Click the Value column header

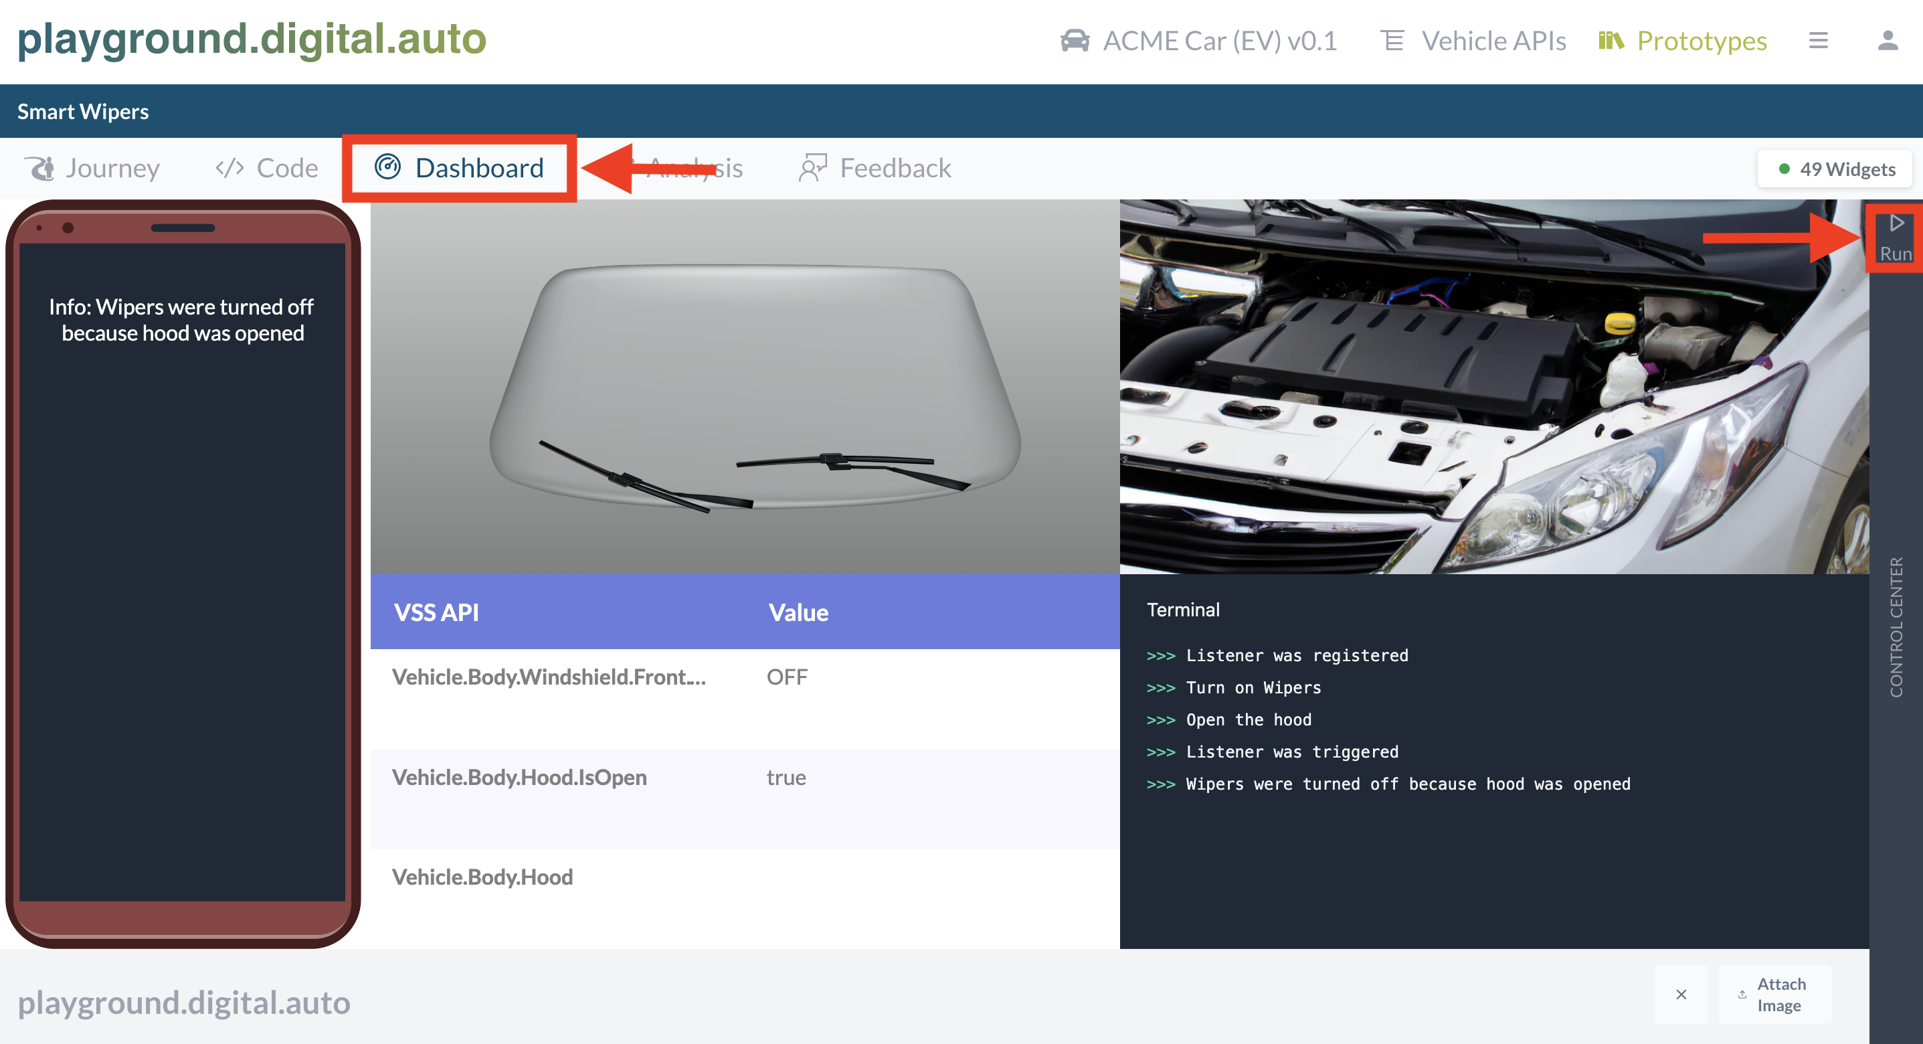click(x=798, y=612)
